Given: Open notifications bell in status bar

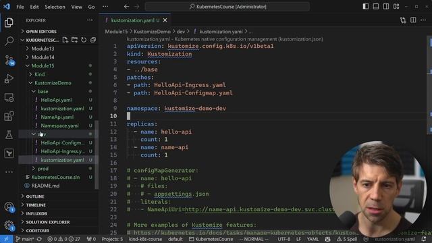Looking at the screenshot, I should click(424, 239).
